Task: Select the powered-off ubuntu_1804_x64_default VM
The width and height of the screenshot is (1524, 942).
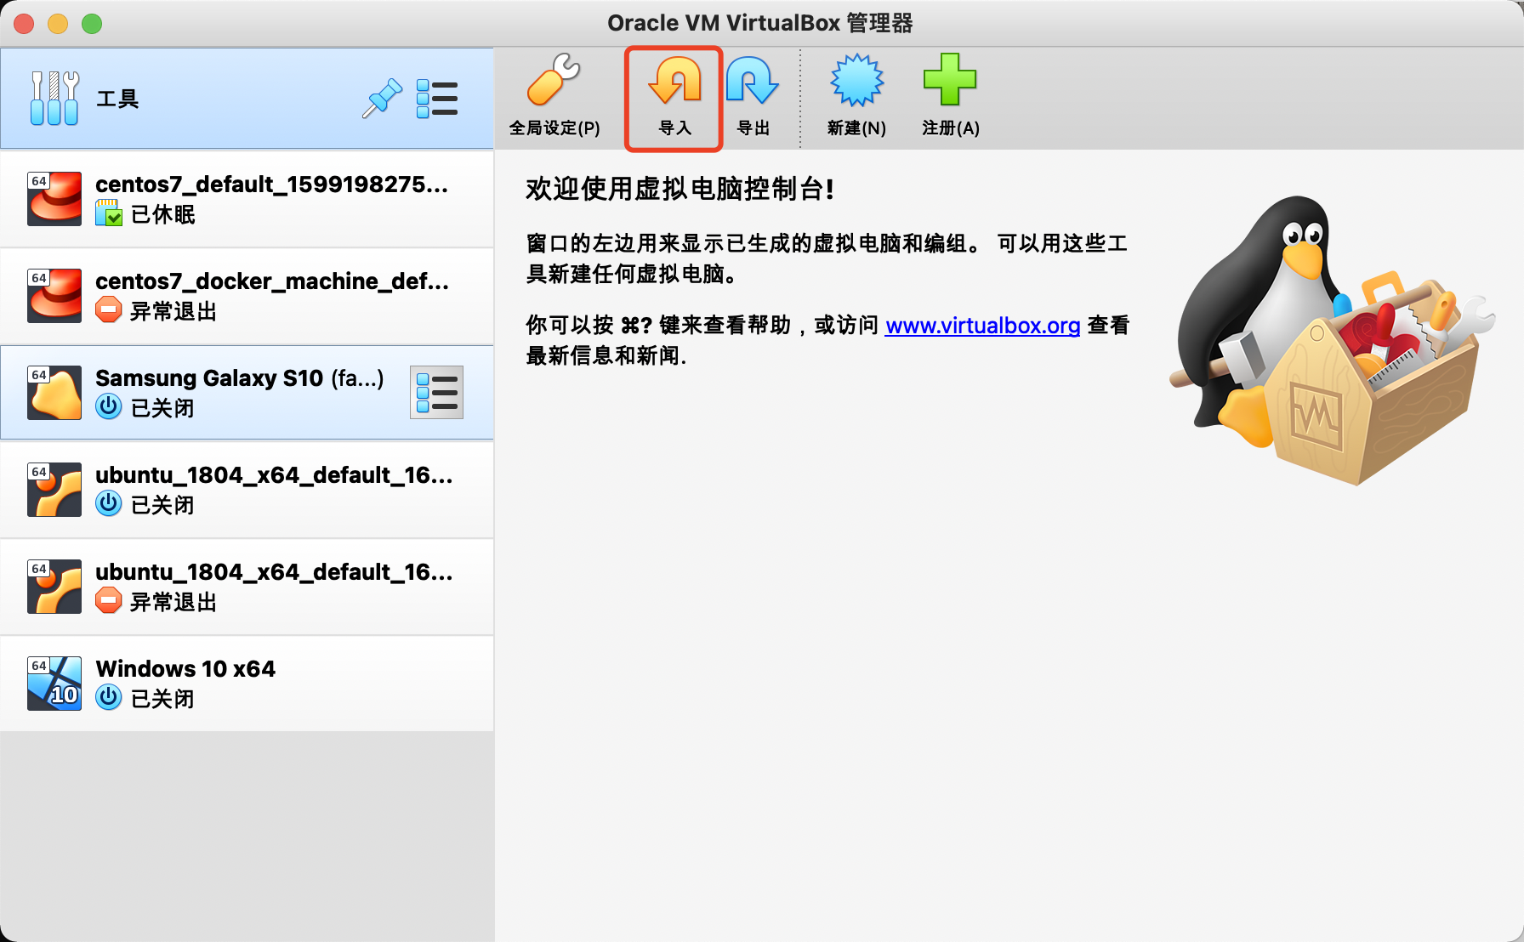Action: click(247, 490)
